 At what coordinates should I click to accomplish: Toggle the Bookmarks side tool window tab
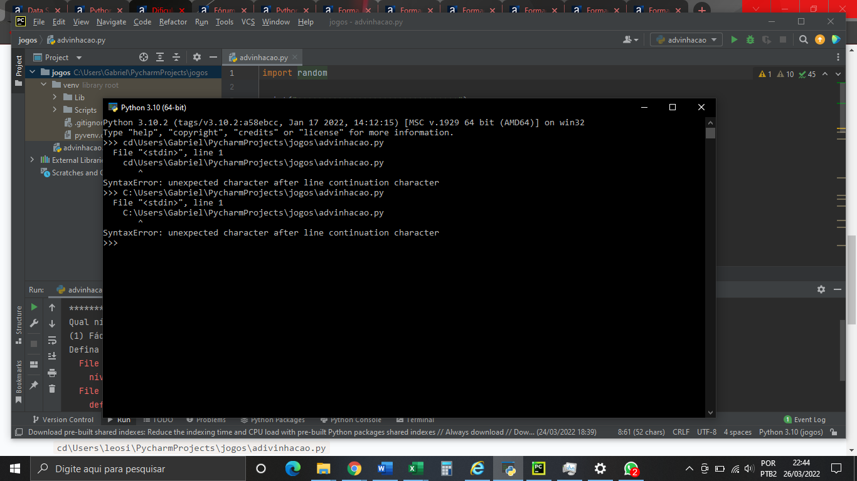pyautogui.click(x=19, y=381)
